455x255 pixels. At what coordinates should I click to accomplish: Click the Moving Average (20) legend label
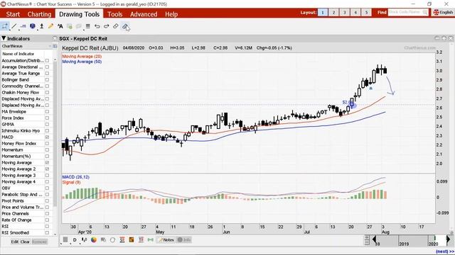(82, 57)
